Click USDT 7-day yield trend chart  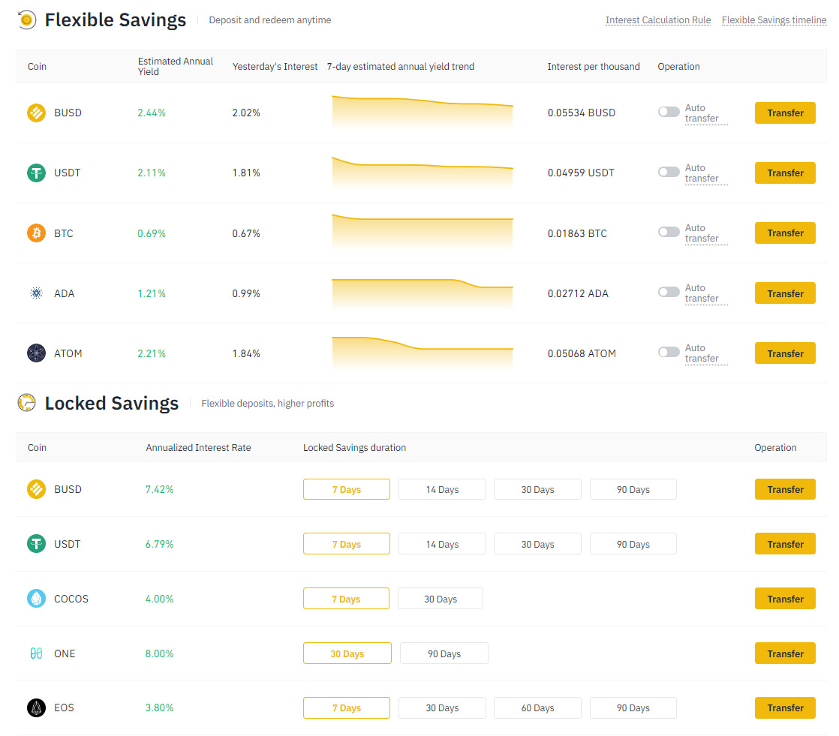click(423, 173)
